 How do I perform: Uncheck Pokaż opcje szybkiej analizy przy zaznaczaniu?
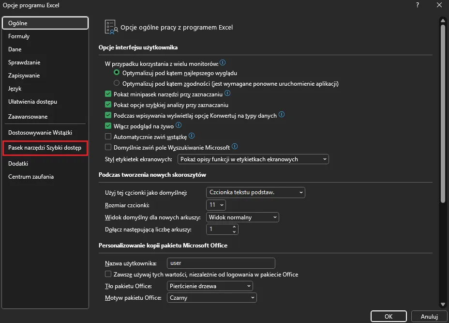tap(108, 105)
